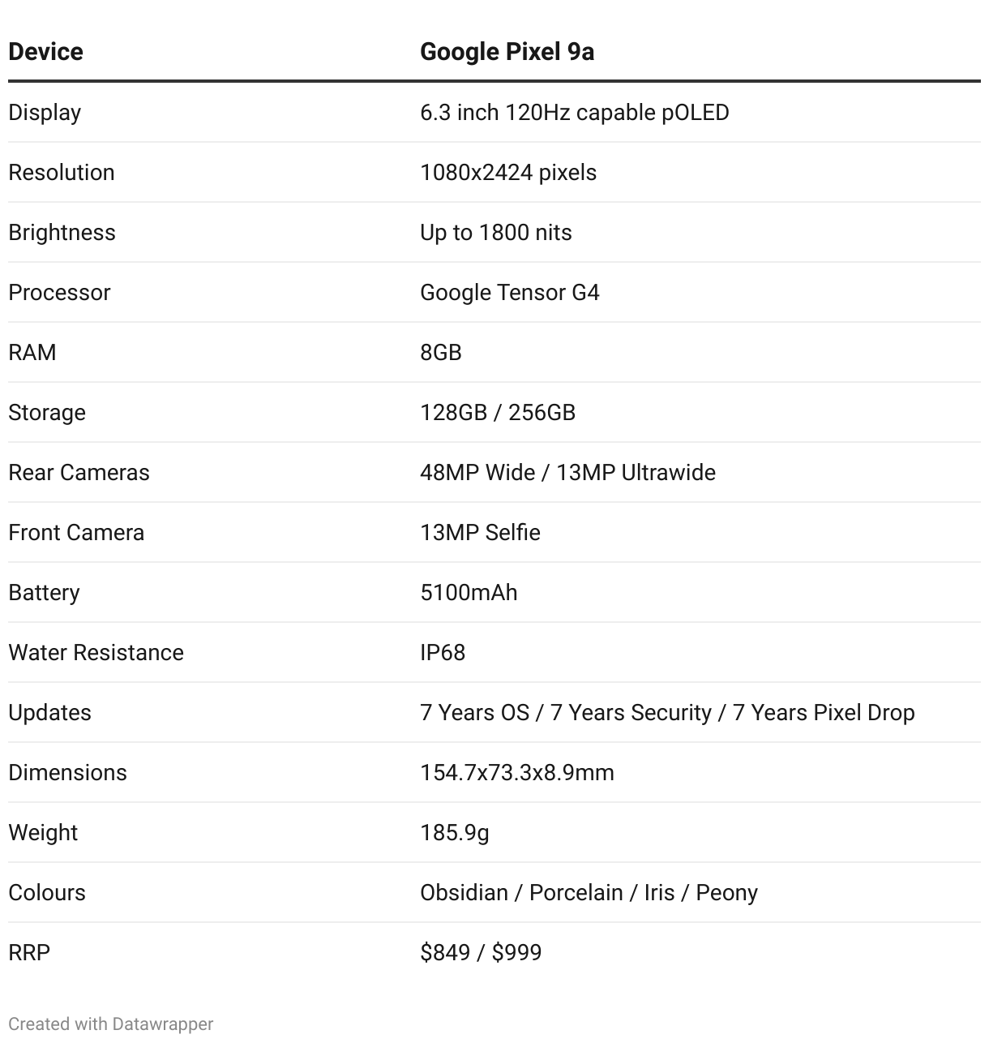Select the Google Tensor G4 processor cell
989x1043 pixels.
[510, 293]
